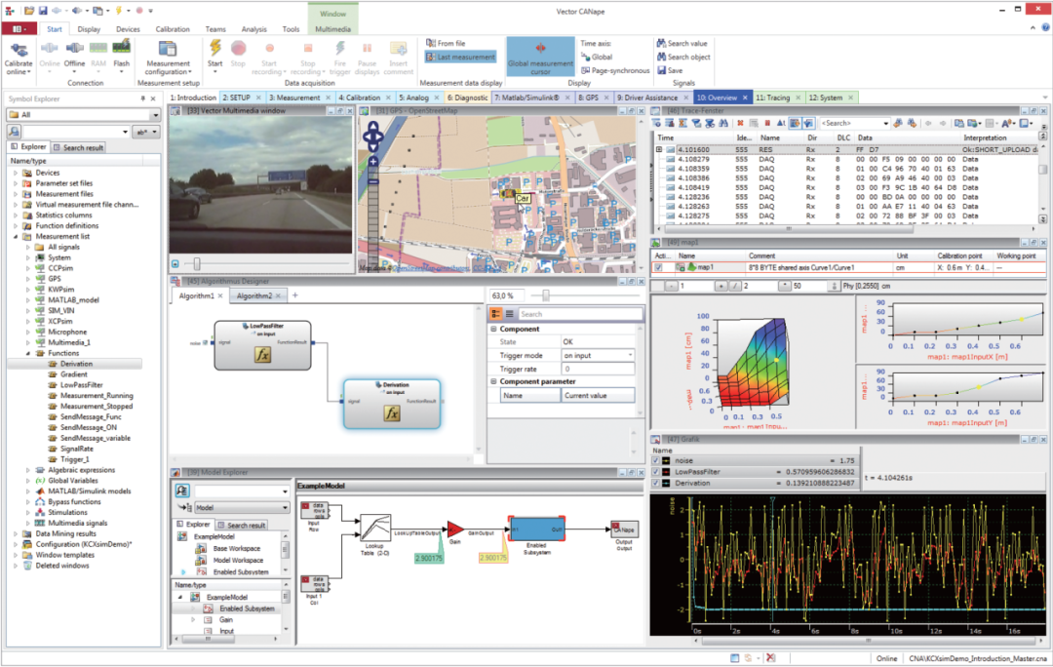Click the Search value button

tap(681, 43)
